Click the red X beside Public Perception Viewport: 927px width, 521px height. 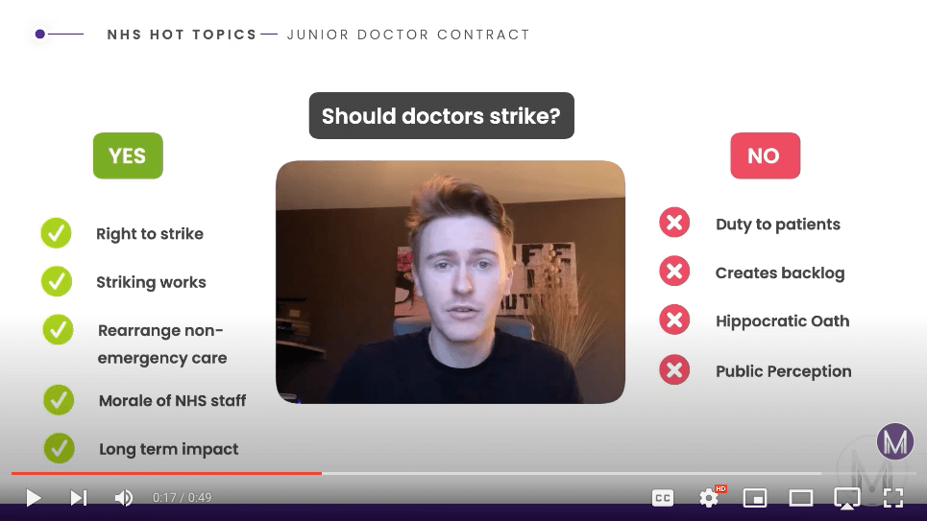click(674, 369)
